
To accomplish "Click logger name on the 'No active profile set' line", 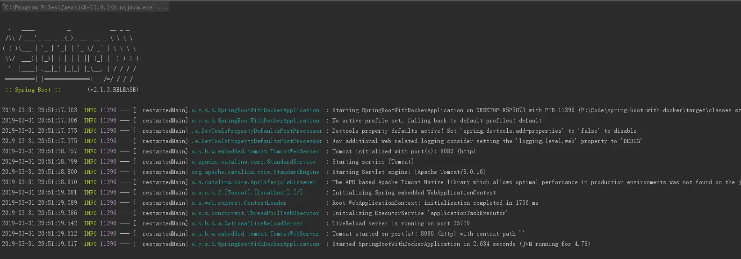I will pos(255,121).
